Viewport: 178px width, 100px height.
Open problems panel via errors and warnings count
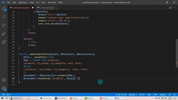coord(7,94)
